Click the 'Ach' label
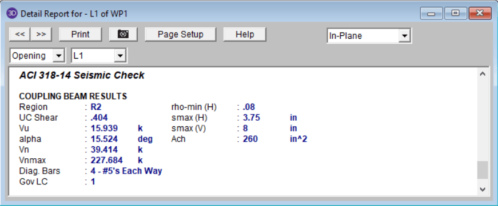 click(178, 139)
